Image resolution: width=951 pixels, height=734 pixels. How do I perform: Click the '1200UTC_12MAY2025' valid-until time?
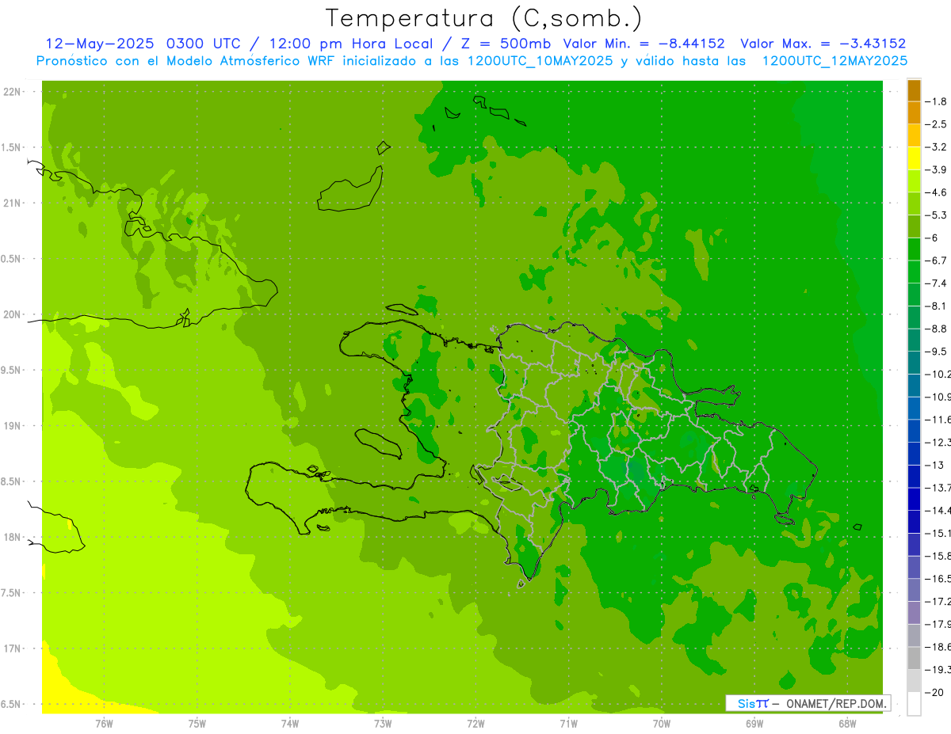tap(835, 61)
